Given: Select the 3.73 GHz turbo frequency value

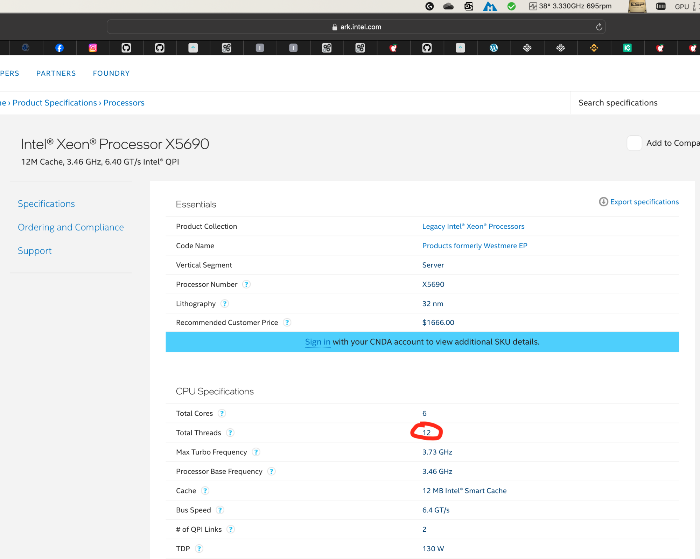Looking at the screenshot, I should (437, 452).
